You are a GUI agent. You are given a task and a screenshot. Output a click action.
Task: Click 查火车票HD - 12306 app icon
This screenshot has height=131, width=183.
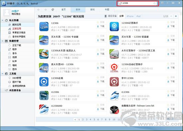(44, 68)
